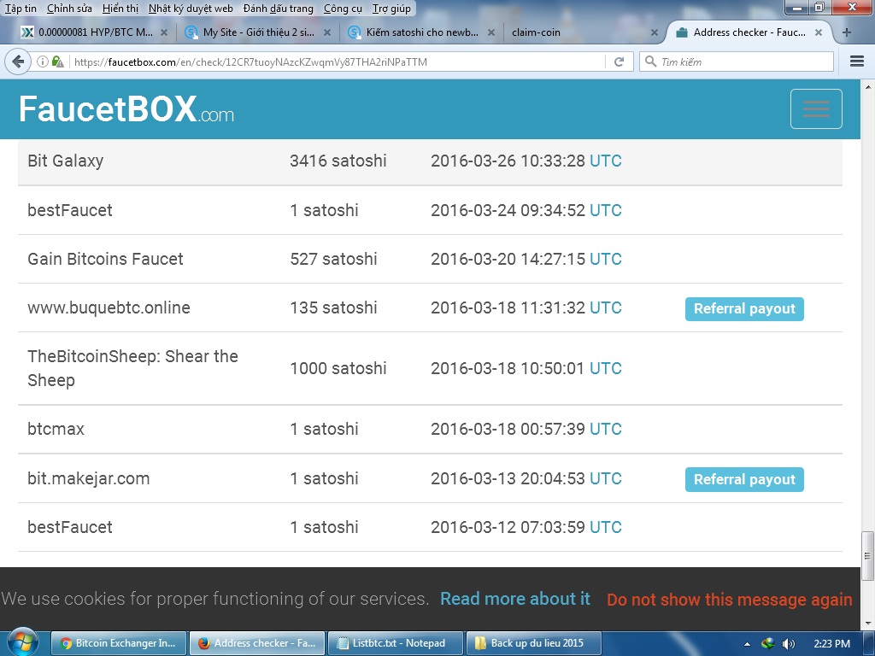Open the Công cụ menu
This screenshot has width=875, height=656.
tap(343, 9)
